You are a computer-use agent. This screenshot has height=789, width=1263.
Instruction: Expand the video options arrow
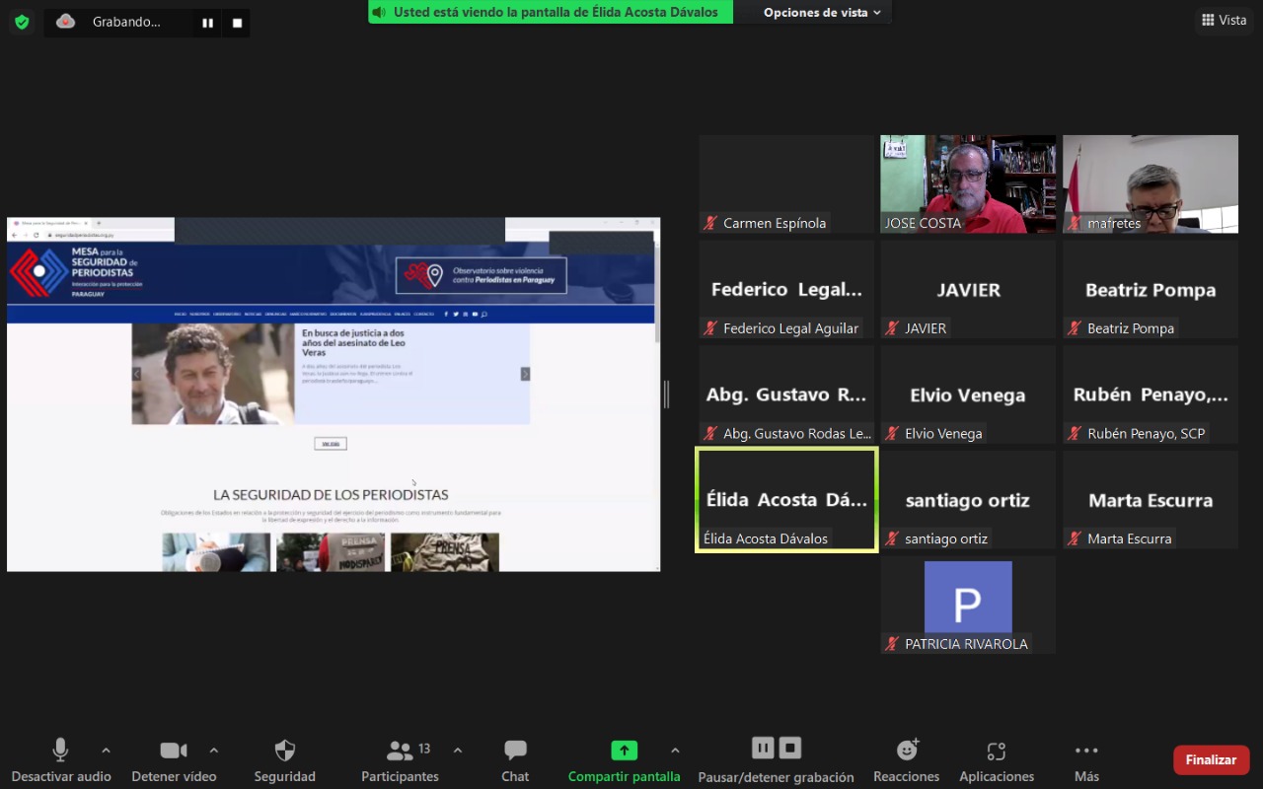tap(214, 751)
